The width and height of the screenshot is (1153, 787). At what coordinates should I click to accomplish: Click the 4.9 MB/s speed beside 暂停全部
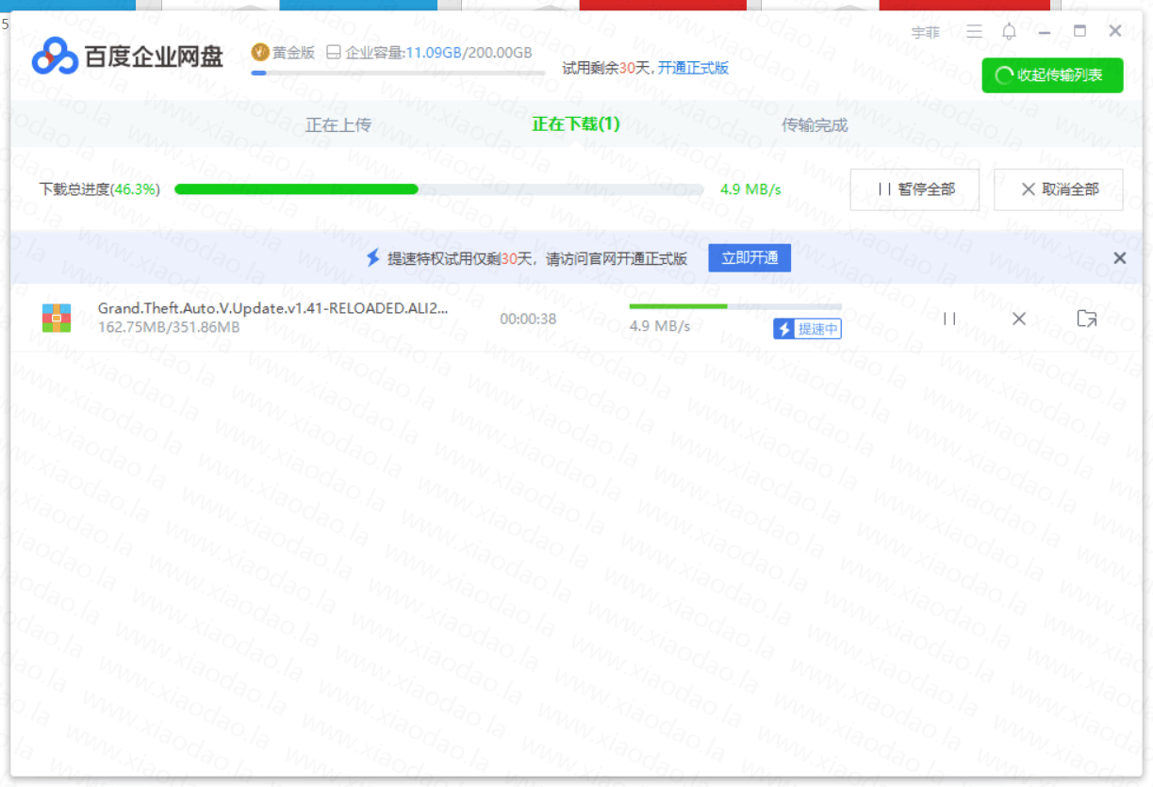[750, 189]
